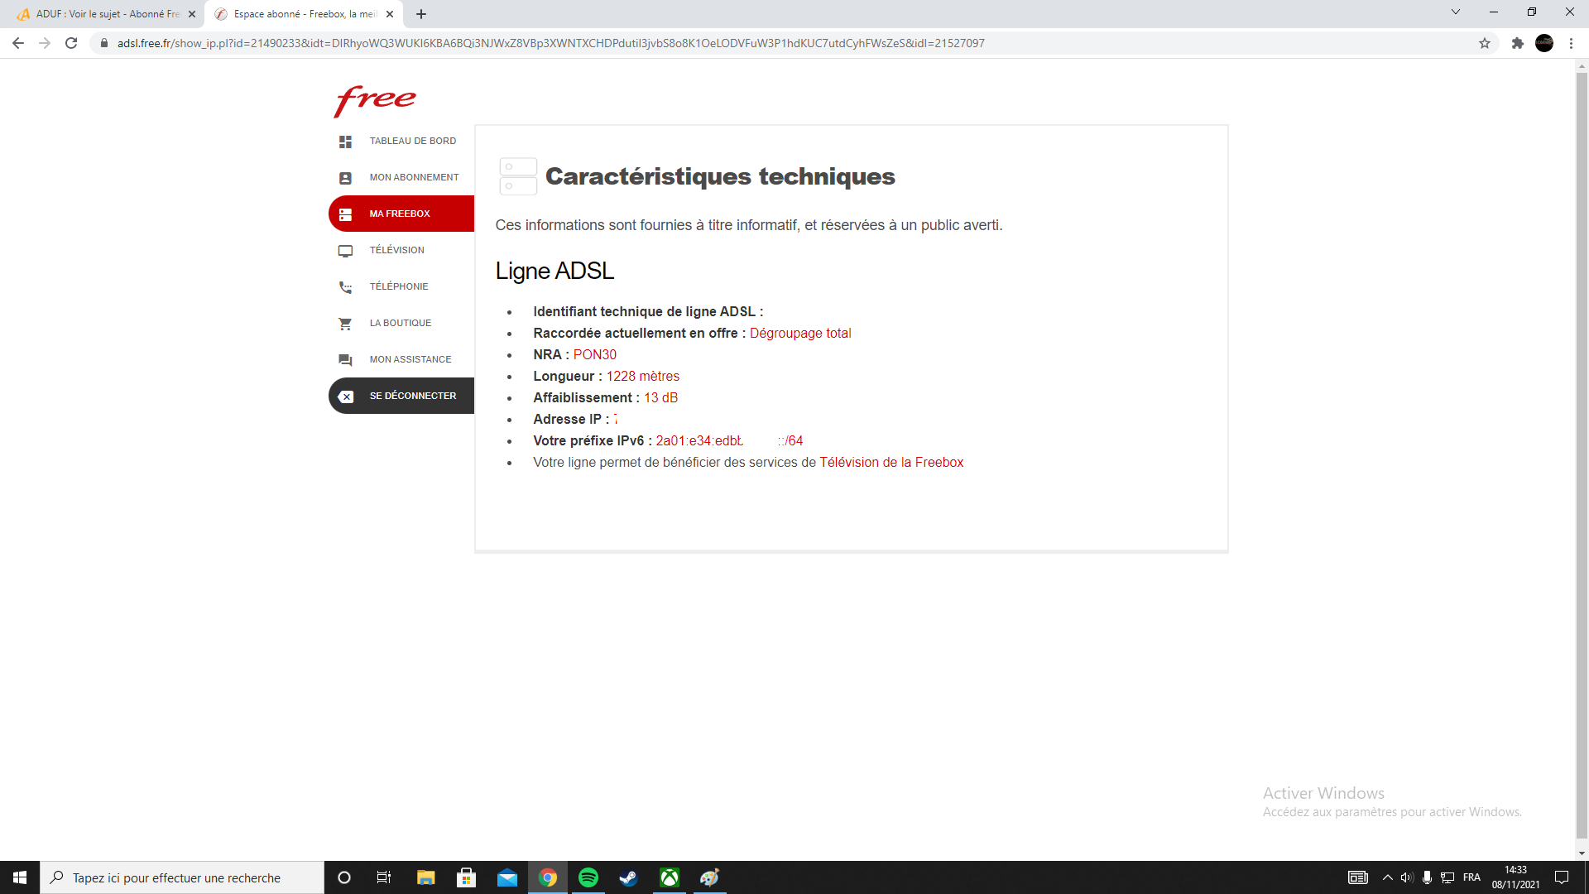Open Mon Assistance menu entry

(x=410, y=359)
